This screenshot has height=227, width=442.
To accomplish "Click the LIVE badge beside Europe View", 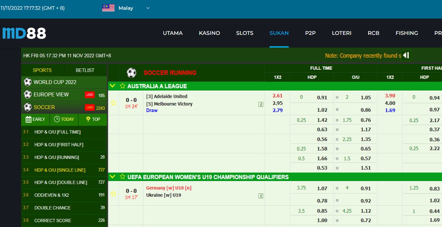I will click(90, 95).
